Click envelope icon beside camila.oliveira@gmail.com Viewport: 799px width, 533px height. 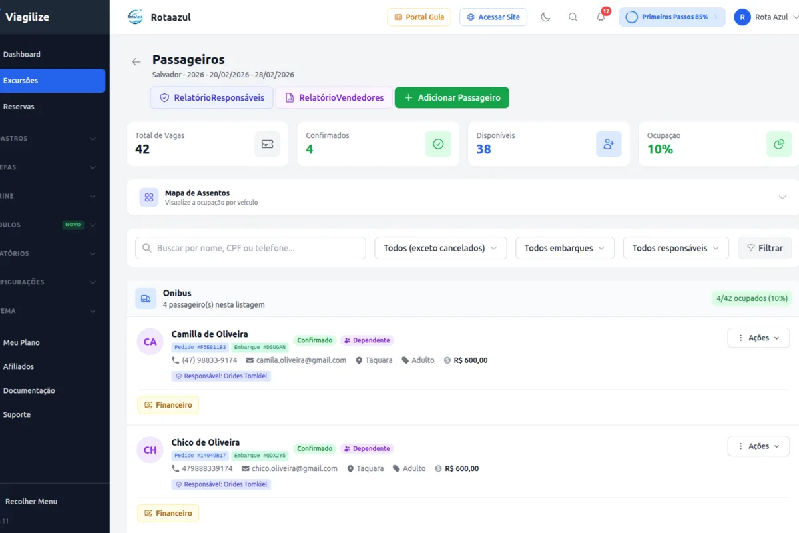click(250, 360)
